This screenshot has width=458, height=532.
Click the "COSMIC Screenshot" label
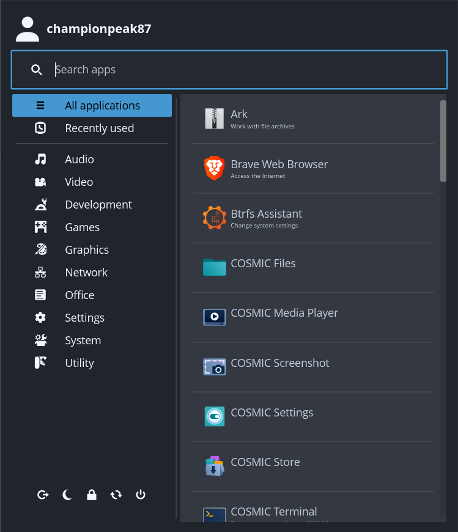(280, 363)
